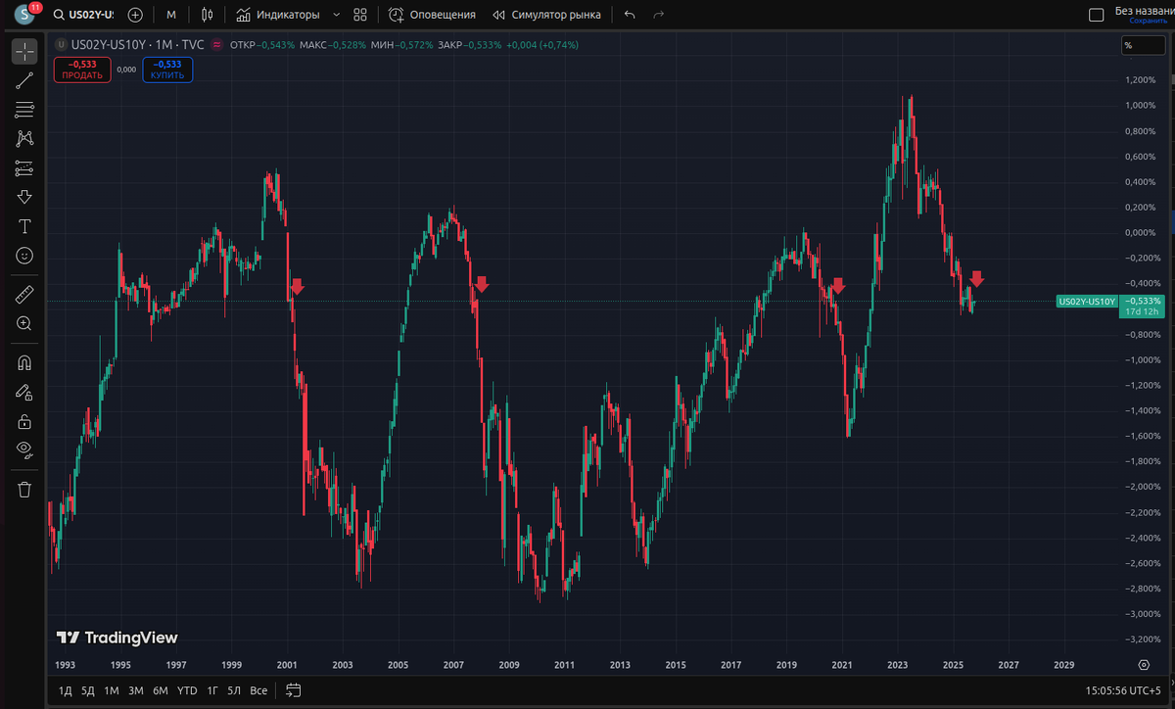Click the 17d 12h countdown on price scale
The height and width of the screenshot is (709, 1175).
pos(1140,311)
